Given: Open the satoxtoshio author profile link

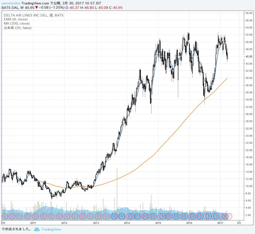Looking at the screenshot, I should tap(11, 3).
